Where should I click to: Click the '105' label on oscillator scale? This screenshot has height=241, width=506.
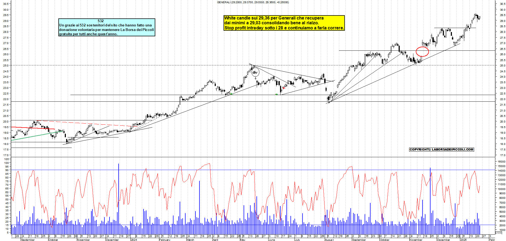7,159
